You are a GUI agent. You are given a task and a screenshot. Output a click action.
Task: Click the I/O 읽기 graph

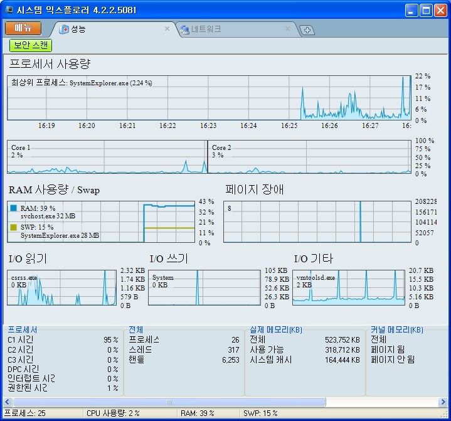coord(62,287)
